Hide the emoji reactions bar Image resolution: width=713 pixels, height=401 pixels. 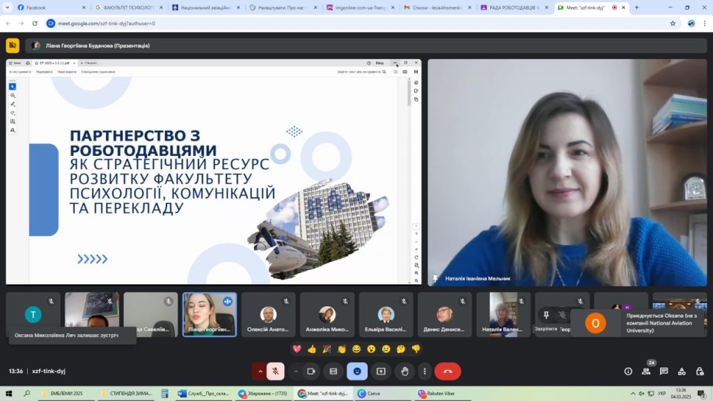point(357,372)
